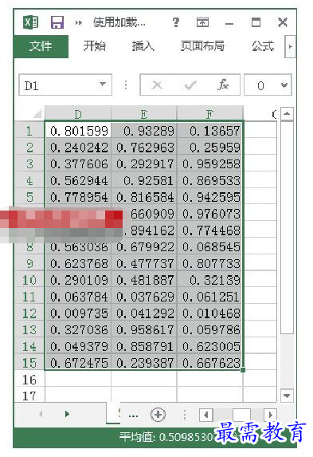Click the Excel application icon
This screenshot has width=313, height=457.
[31, 22]
